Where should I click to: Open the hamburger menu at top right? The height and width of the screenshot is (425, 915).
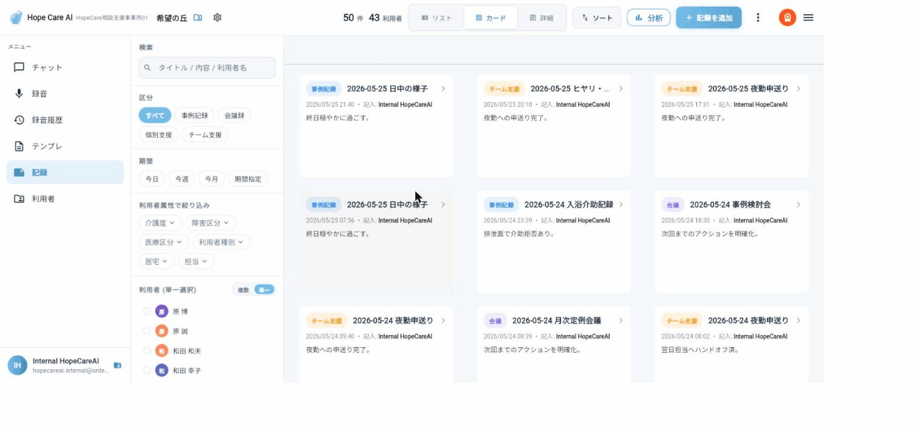pyautogui.click(x=808, y=18)
